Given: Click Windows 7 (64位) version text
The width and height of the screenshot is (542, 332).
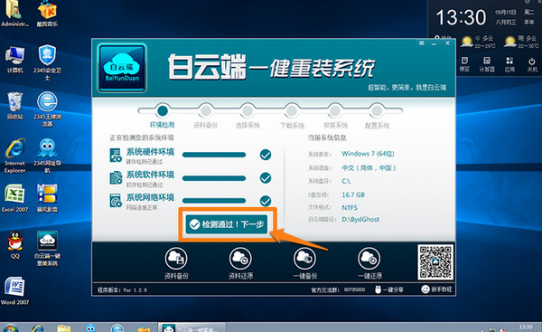Looking at the screenshot, I should [x=368, y=154].
